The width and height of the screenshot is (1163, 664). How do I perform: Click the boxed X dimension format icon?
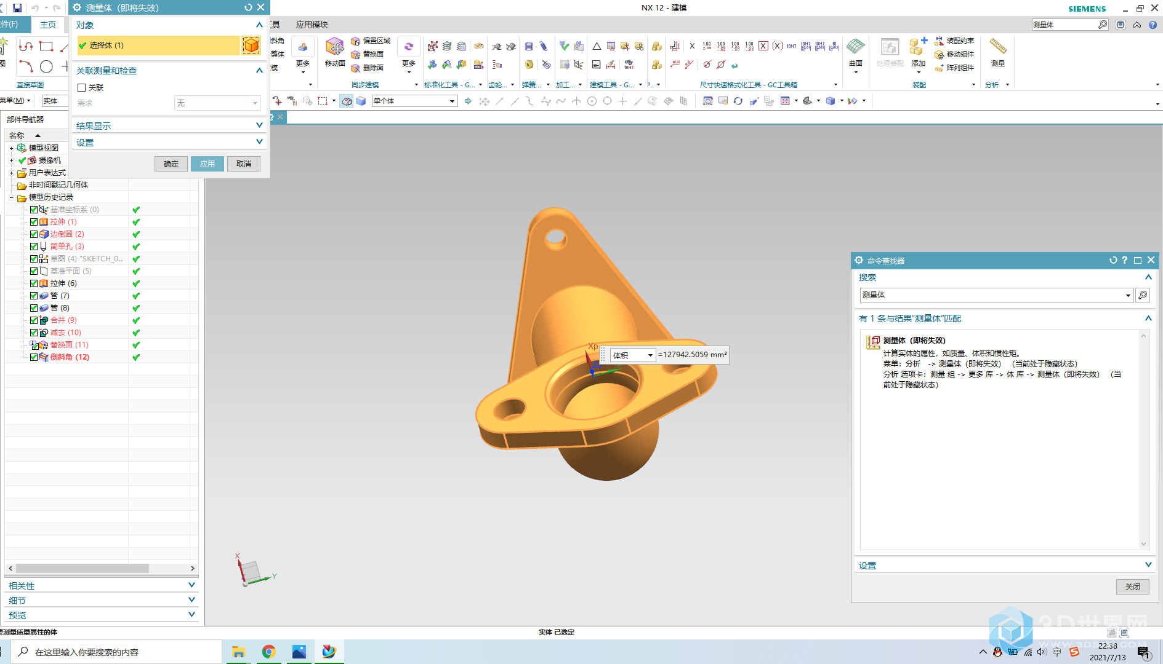(x=763, y=46)
